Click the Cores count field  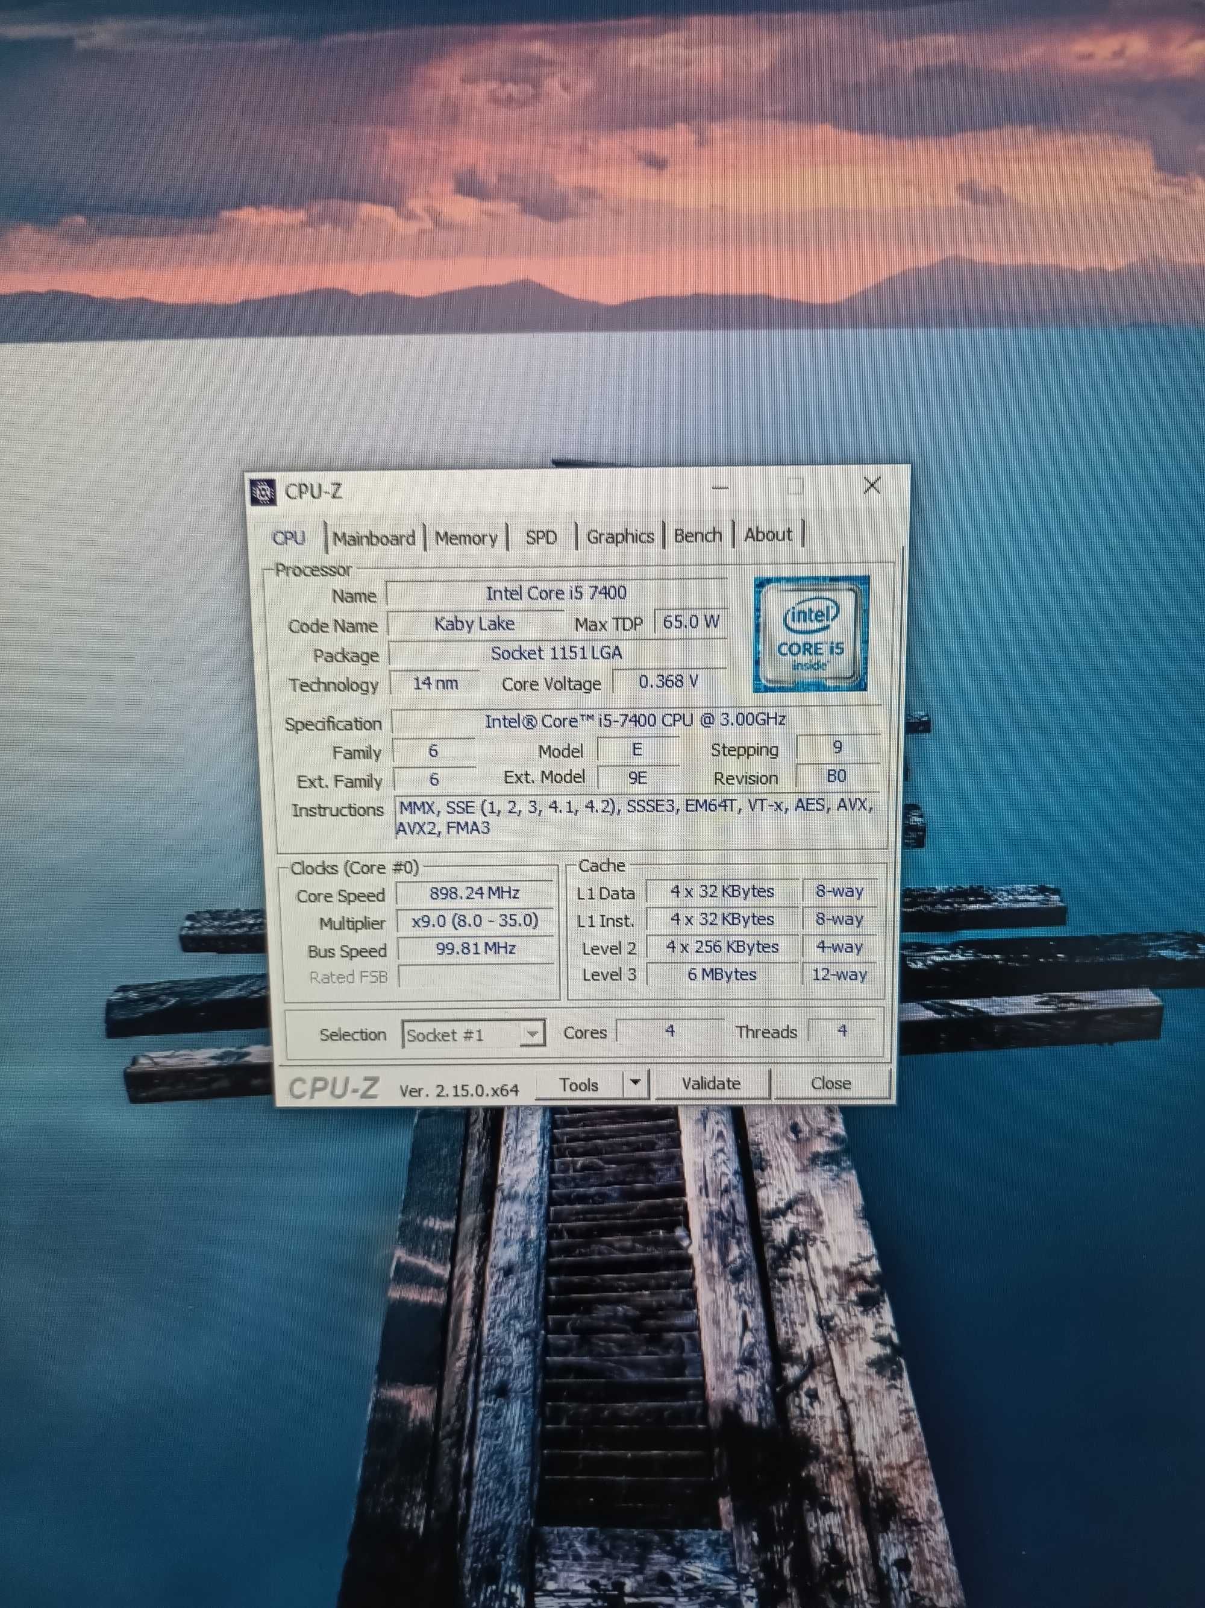(670, 1031)
